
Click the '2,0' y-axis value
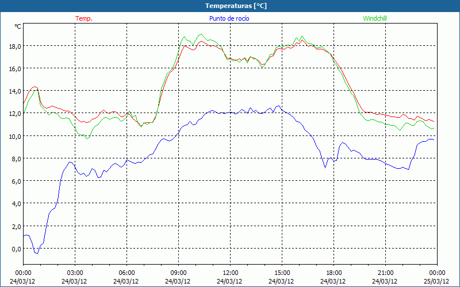click(x=17, y=226)
